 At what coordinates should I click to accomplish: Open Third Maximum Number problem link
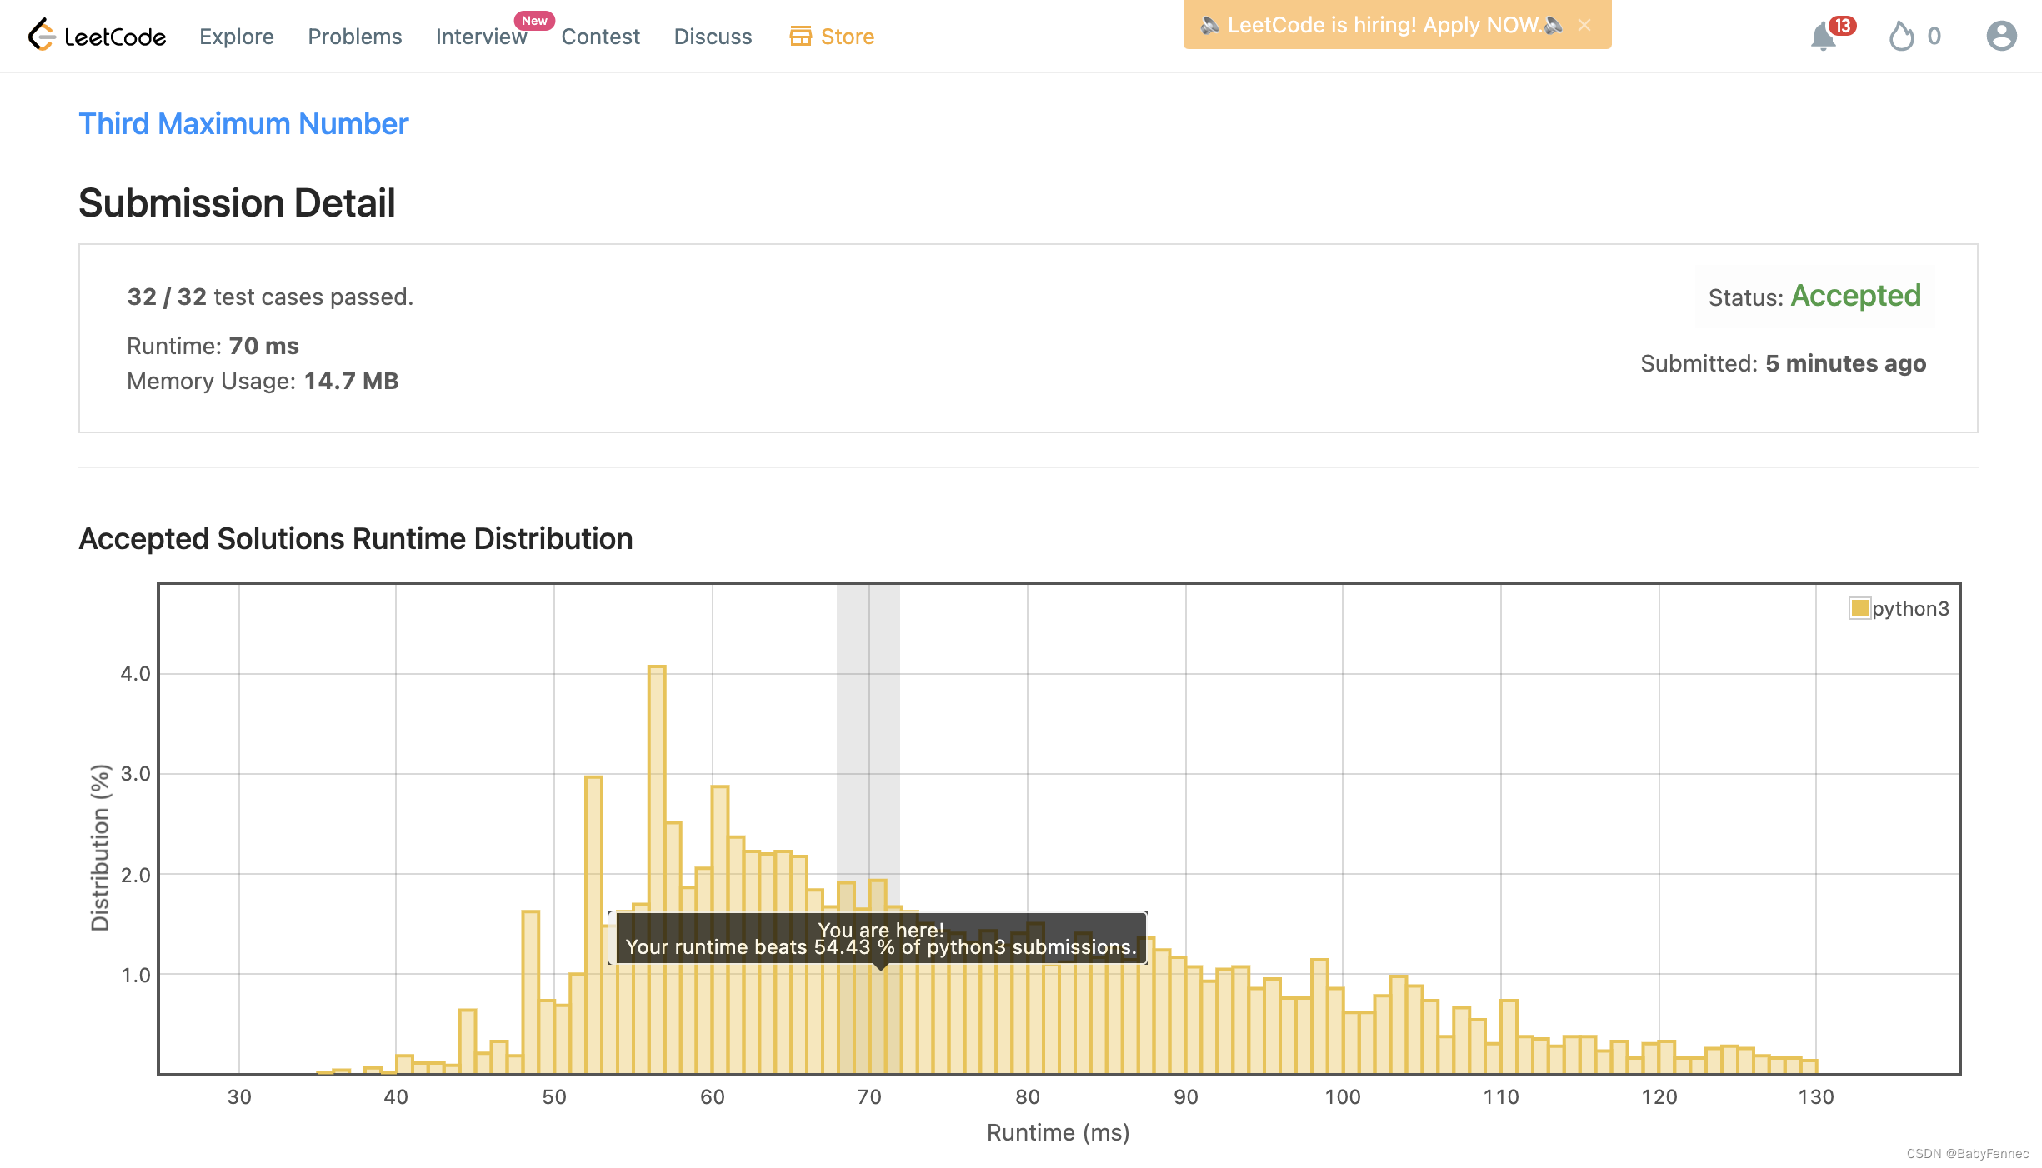coord(243,123)
